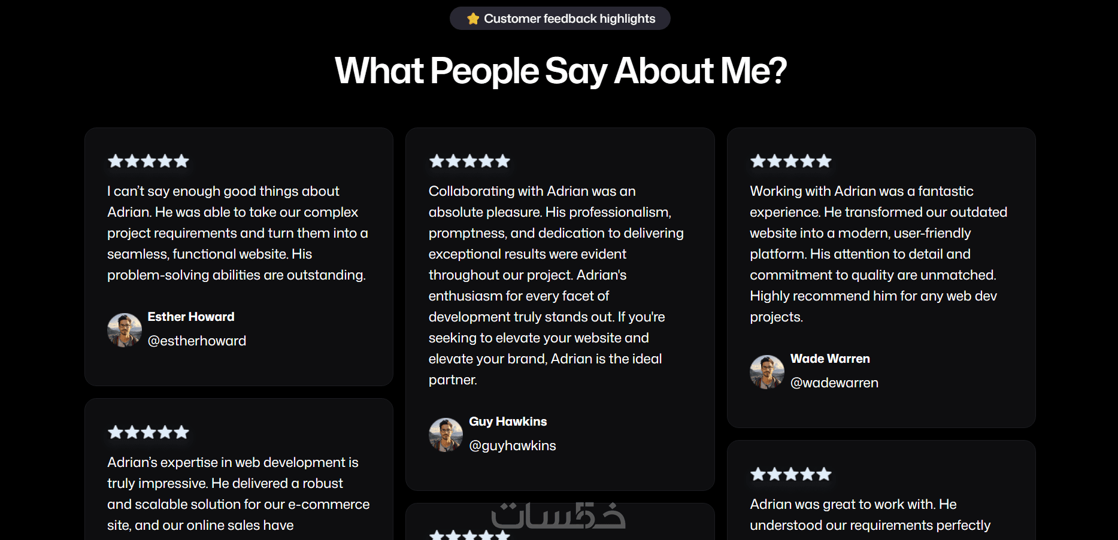Open the @estherhoward handle

pos(197,341)
